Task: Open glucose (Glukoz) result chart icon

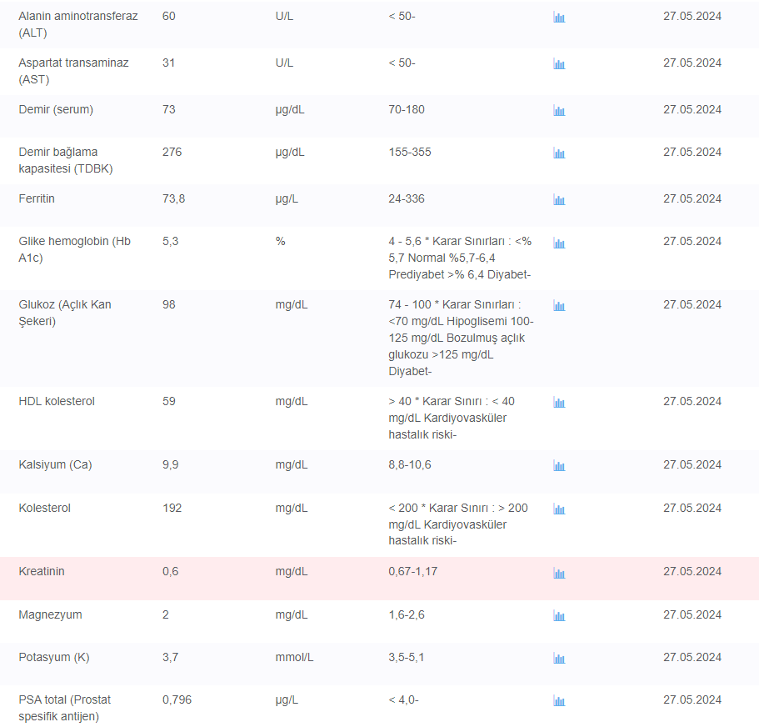Action: tap(559, 306)
